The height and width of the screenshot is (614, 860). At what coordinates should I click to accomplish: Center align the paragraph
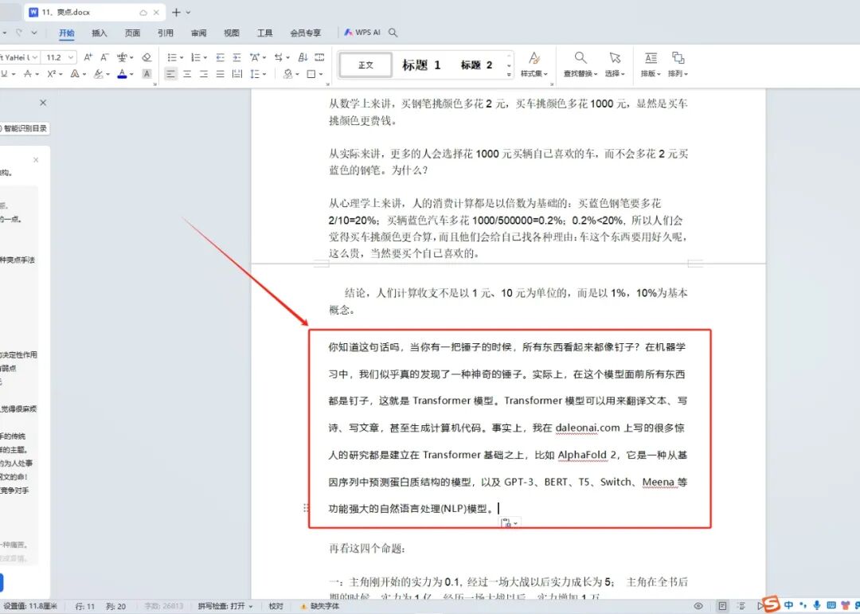(188, 73)
